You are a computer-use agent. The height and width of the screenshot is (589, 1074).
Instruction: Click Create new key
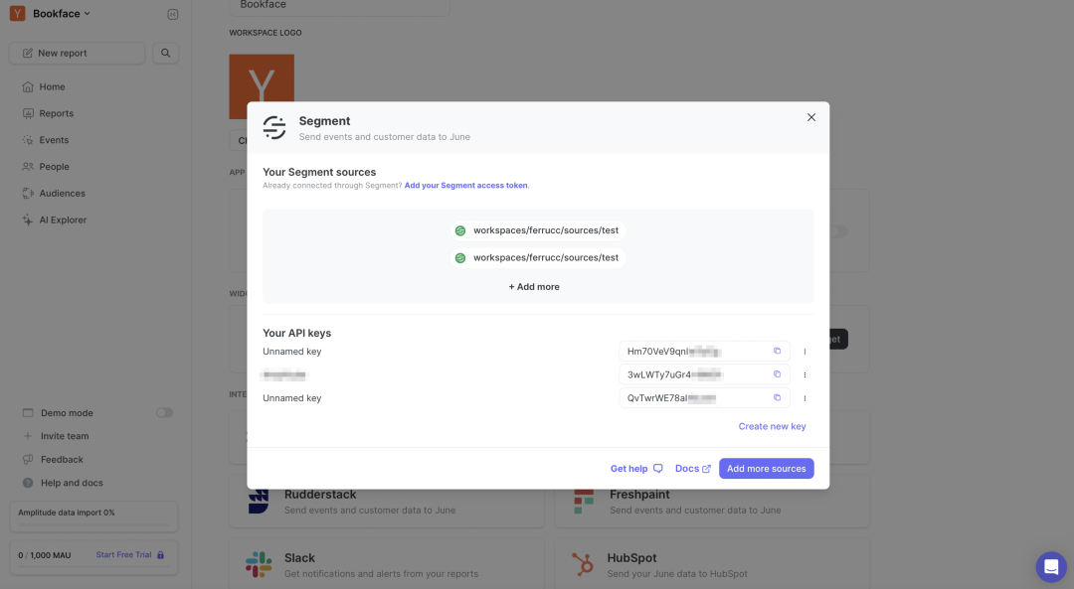(x=772, y=426)
